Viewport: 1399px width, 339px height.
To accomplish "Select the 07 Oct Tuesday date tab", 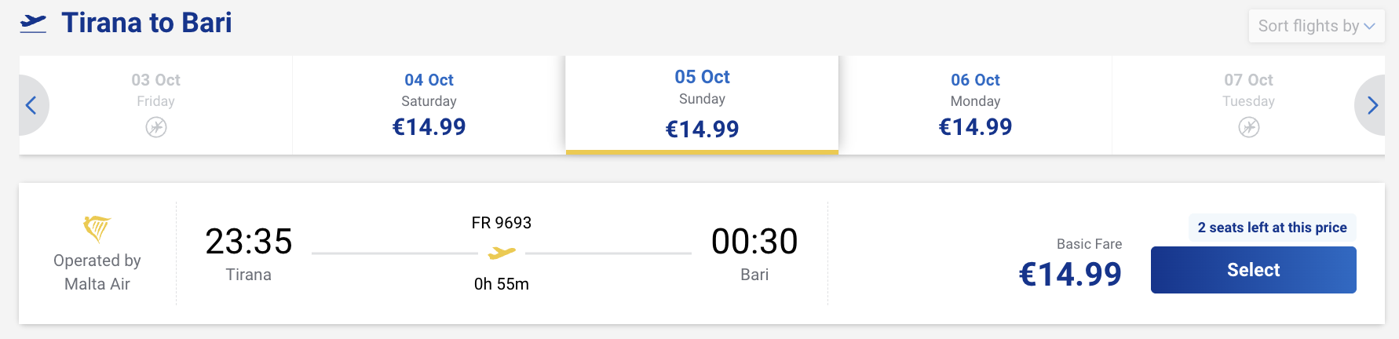I will tap(1248, 105).
